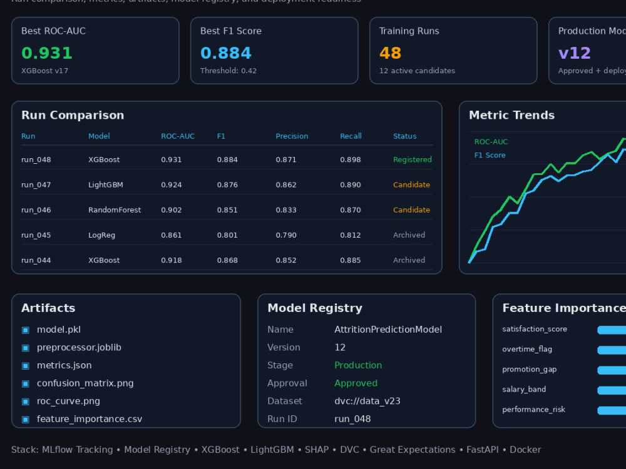Click the XGBoost v17 subtitle
The image size is (626, 469).
click(44, 71)
